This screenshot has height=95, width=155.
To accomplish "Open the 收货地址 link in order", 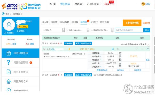I will coord(121,70).
